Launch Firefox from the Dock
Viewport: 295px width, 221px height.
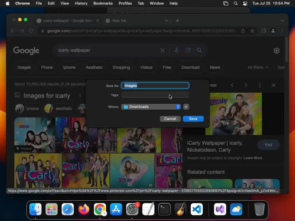pyautogui.click(x=84, y=209)
